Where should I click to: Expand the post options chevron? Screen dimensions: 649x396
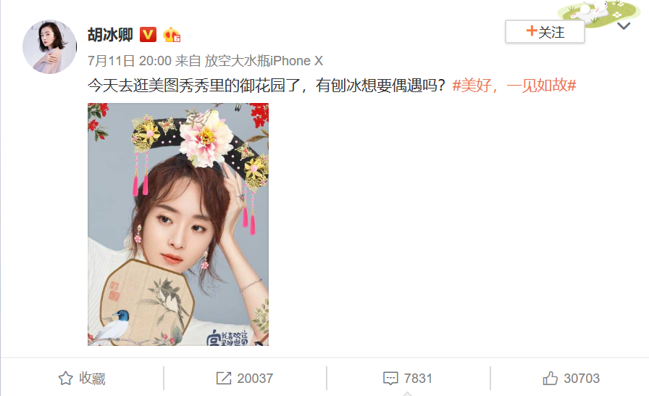(624, 26)
